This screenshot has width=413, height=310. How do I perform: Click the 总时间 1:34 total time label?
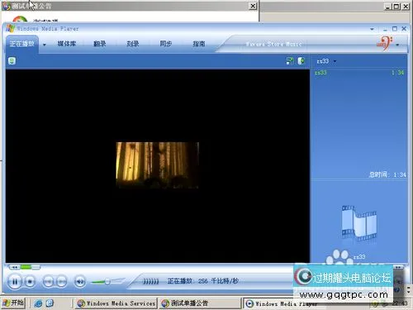[387, 174]
